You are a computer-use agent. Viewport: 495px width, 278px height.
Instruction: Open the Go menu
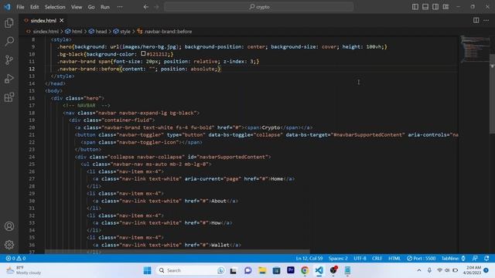tap(91, 7)
